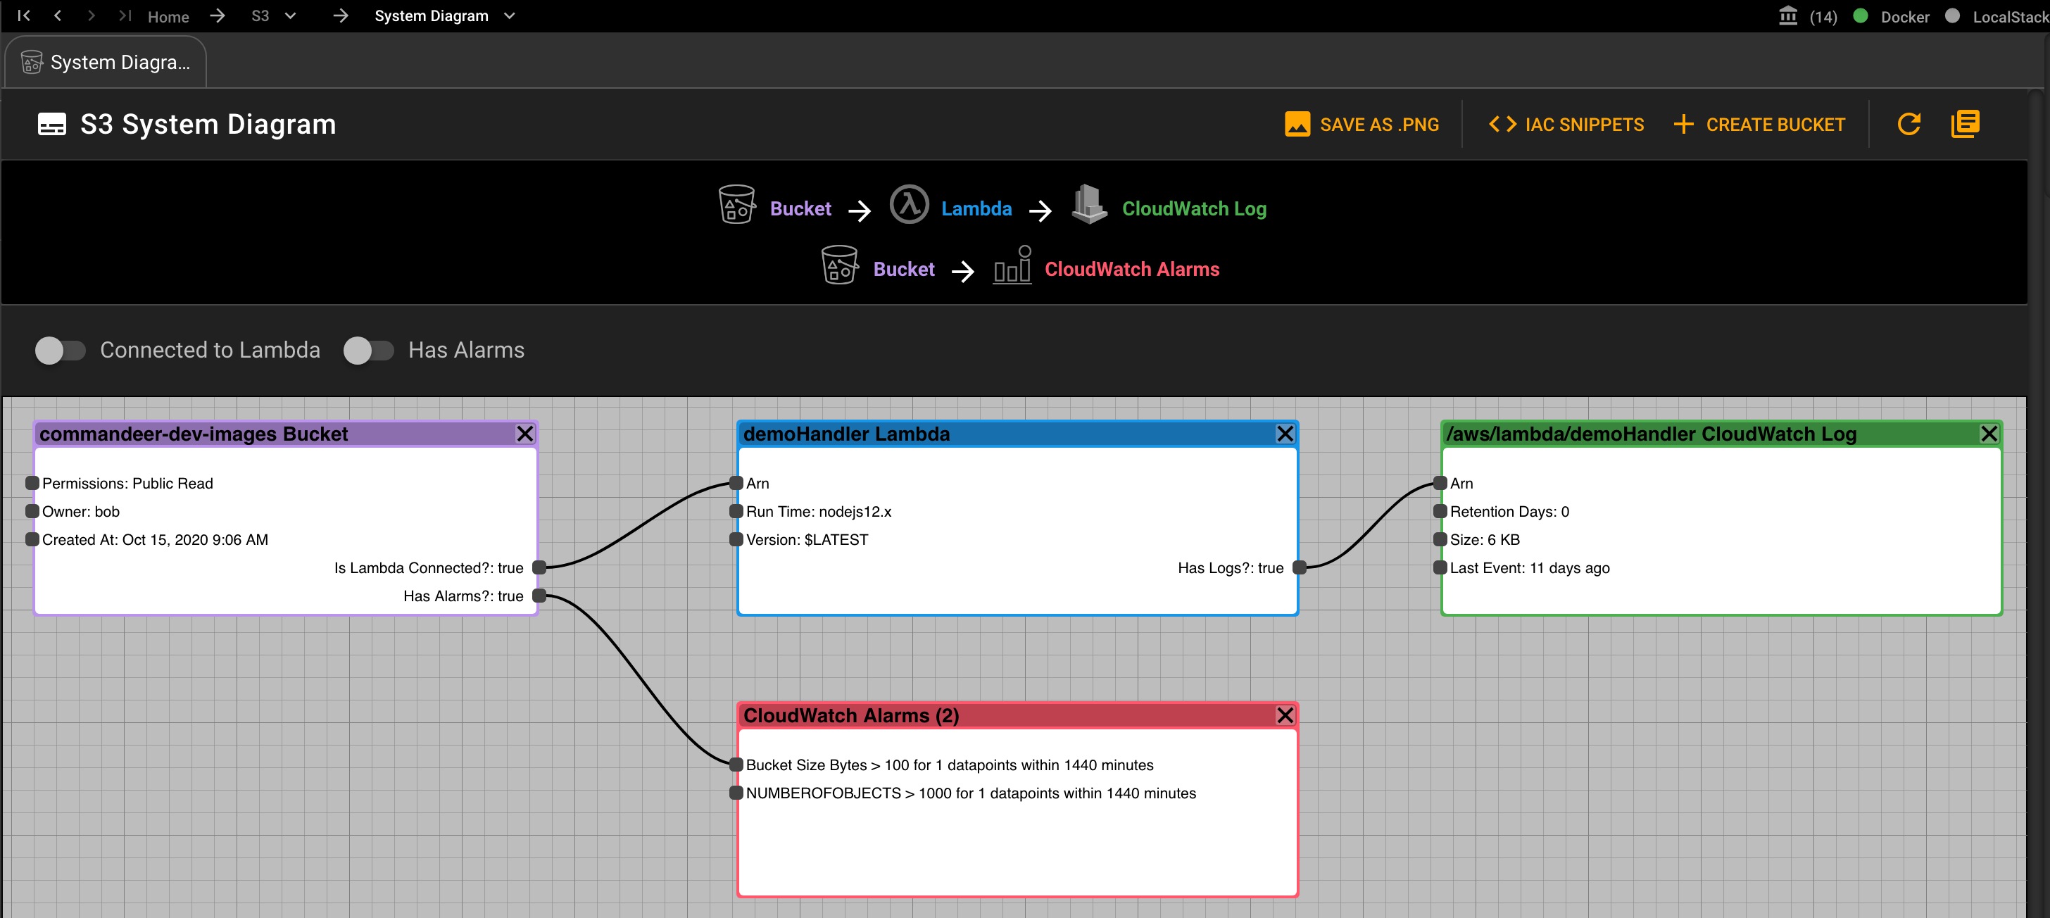Click the NUMBEROFOBJECTS > 1000 alarm text

[x=971, y=793]
